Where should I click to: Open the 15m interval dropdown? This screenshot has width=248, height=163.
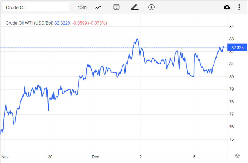point(82,7)
